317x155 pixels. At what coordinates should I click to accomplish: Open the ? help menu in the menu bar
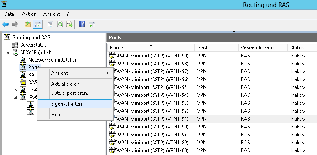68,14
